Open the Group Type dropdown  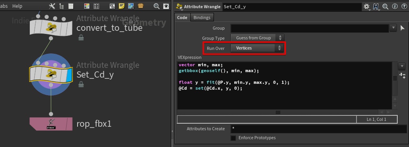pyautogui.click(x=257, y=38)
